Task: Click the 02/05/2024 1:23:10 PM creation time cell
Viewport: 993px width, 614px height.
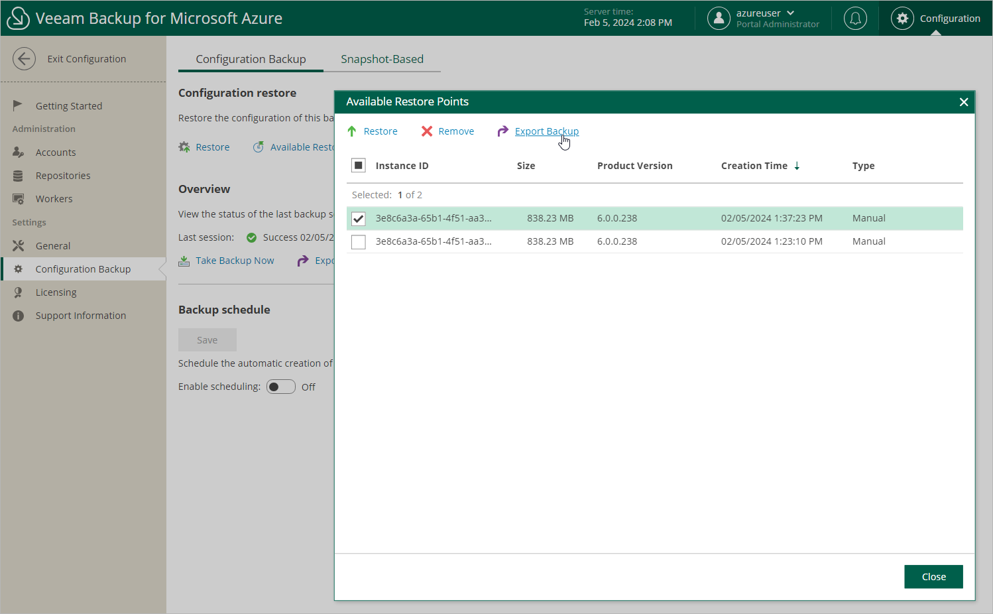Action: point(772,241)
